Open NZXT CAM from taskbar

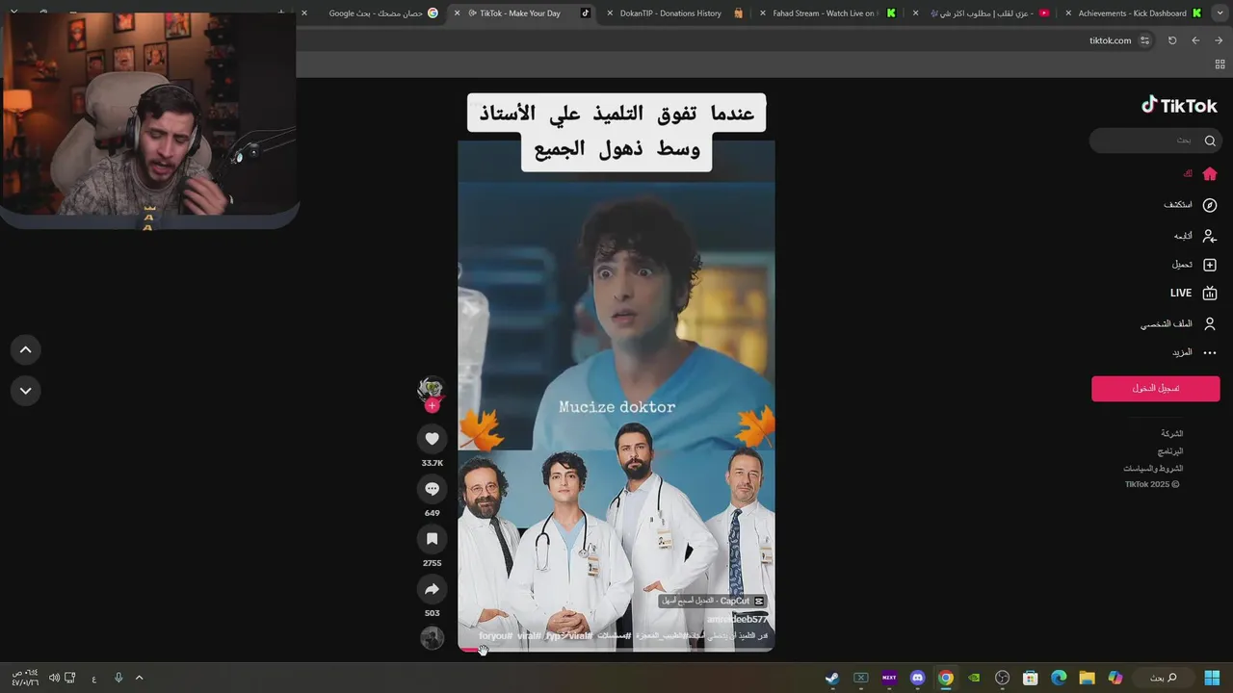[x=889, y=678]
